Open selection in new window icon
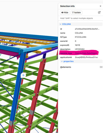Viewport: 103px width, 133px height. [x=99, y=13]
